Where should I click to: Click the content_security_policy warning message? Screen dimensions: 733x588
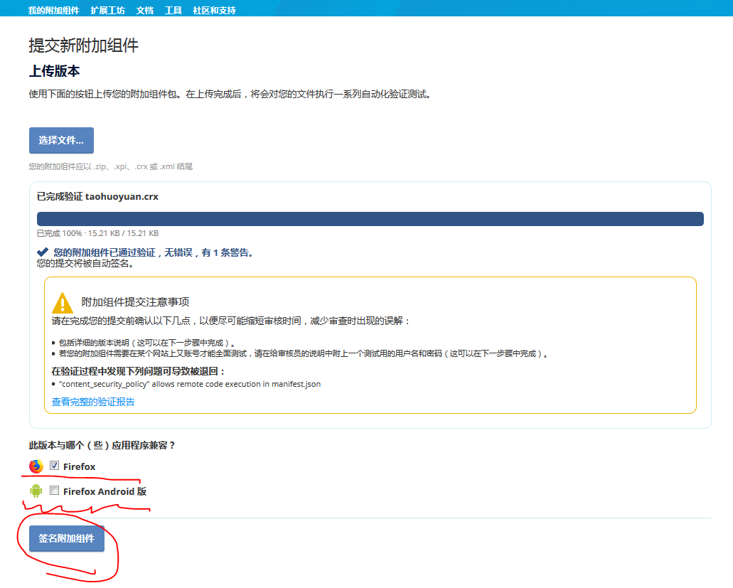190,384
